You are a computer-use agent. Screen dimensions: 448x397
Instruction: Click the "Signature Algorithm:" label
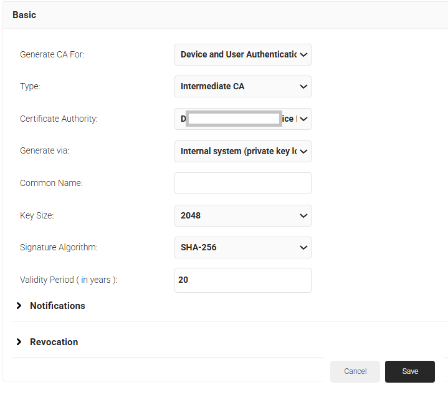(59, 248)
